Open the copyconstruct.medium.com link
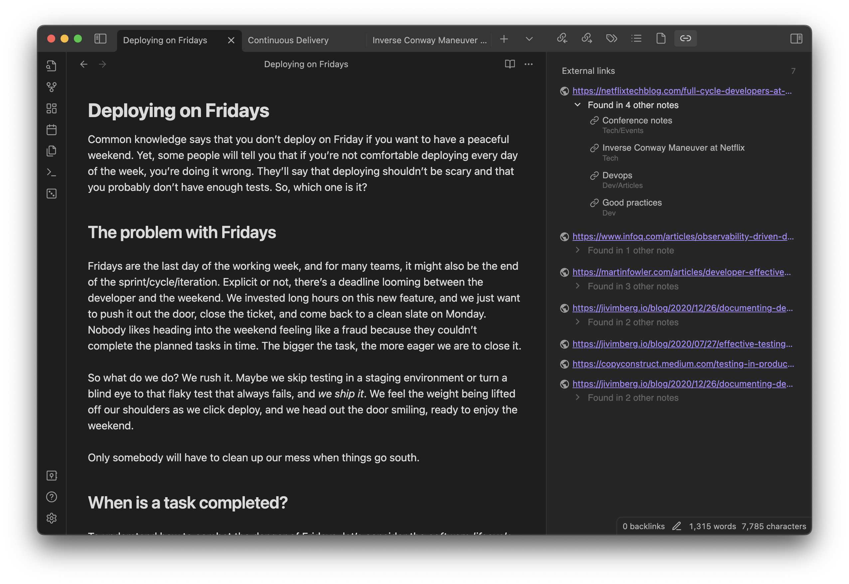Screen dimensions: 849x584 pos(683,364)
